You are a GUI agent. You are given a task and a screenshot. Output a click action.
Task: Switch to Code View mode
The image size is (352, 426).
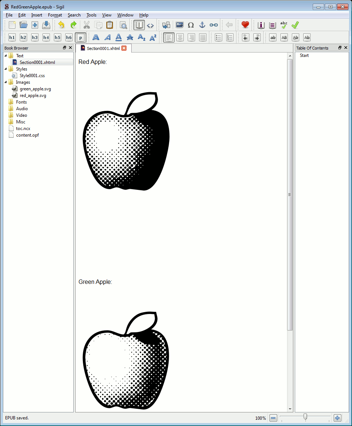[150, 25]
